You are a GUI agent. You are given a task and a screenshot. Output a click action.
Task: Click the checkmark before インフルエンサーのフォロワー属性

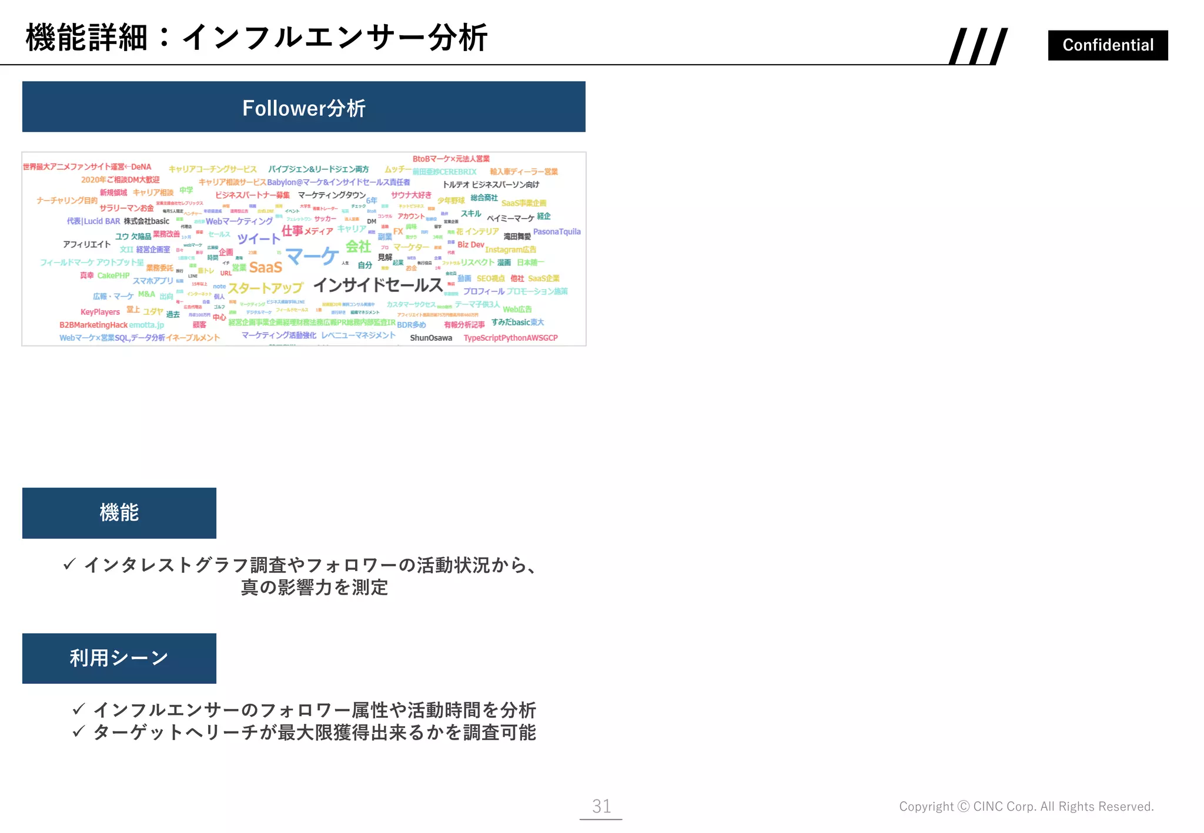click(x=79, y=710)
